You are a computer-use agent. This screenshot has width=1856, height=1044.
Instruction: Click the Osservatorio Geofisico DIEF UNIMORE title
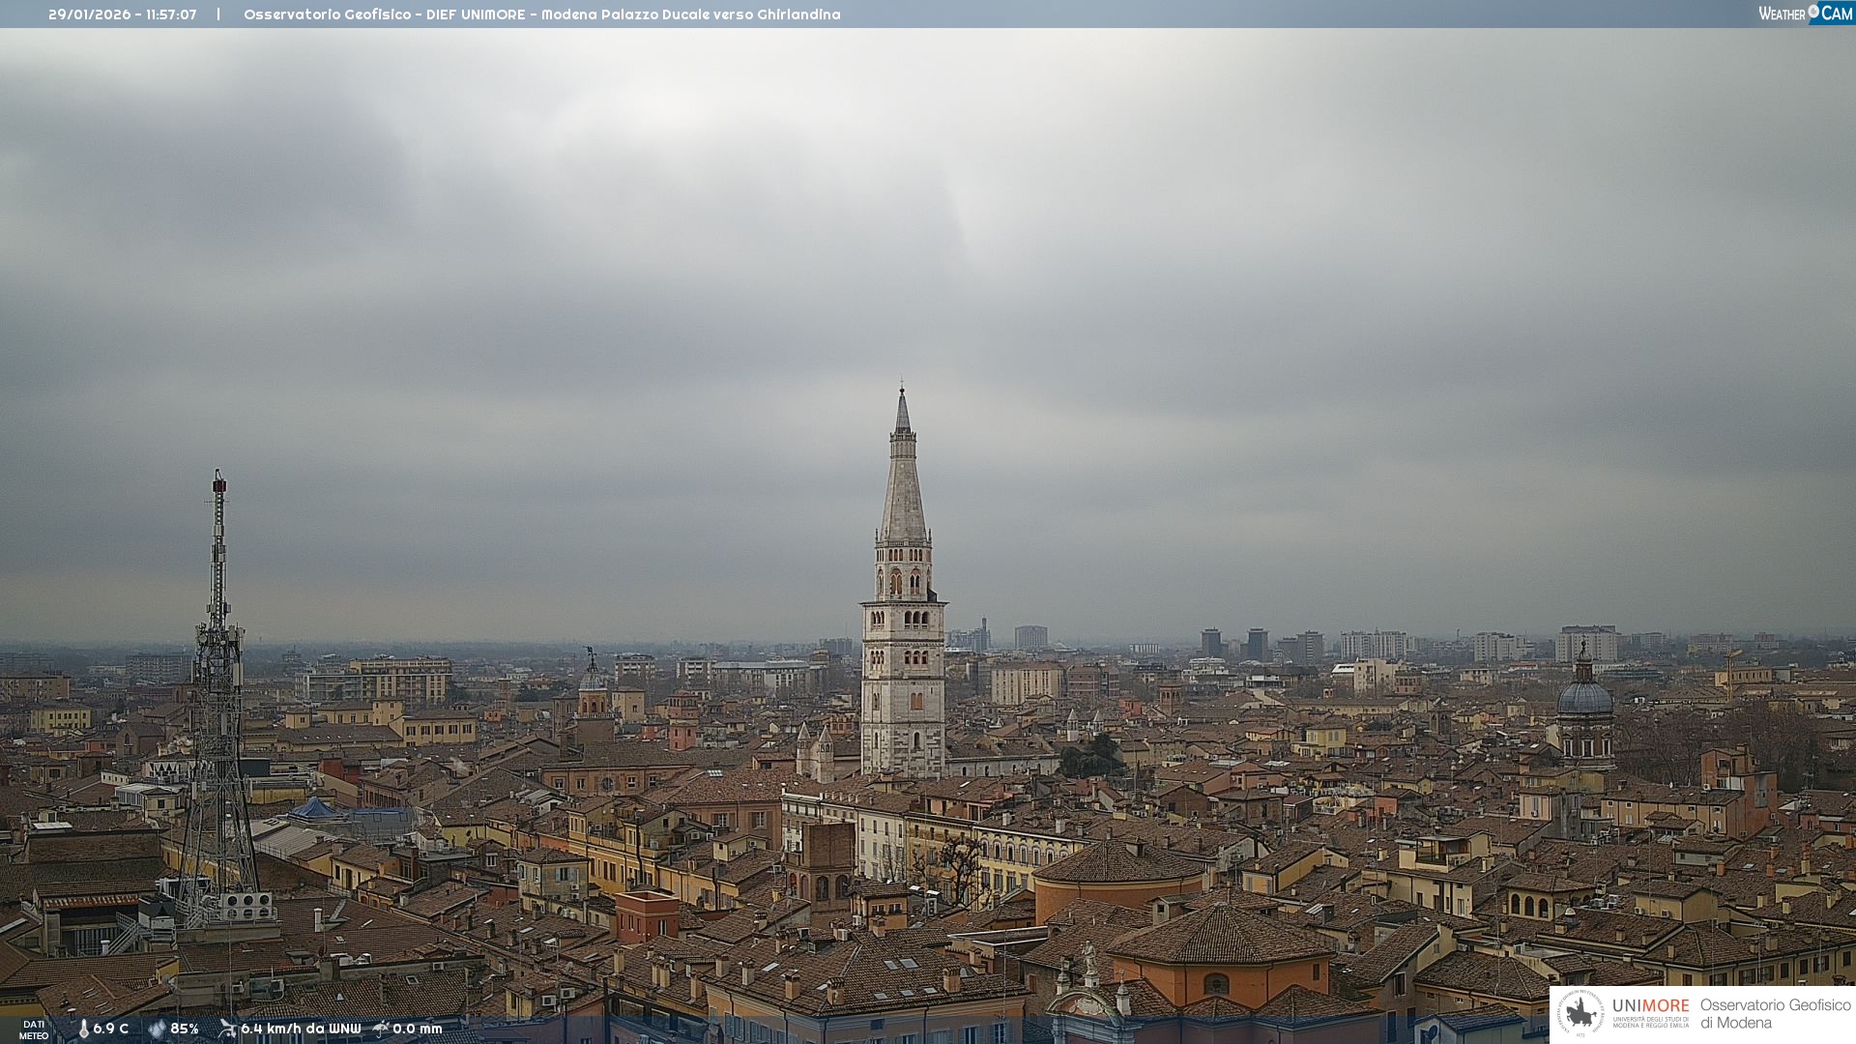tap(541, 14)
